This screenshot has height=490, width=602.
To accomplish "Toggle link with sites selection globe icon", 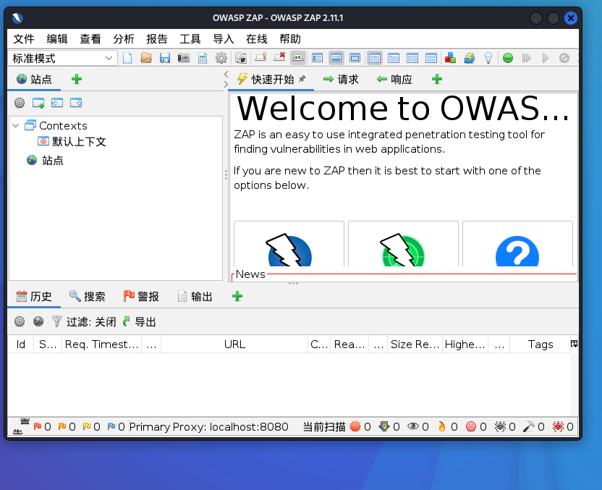I will pyautogui.click(x=38, y=321).
